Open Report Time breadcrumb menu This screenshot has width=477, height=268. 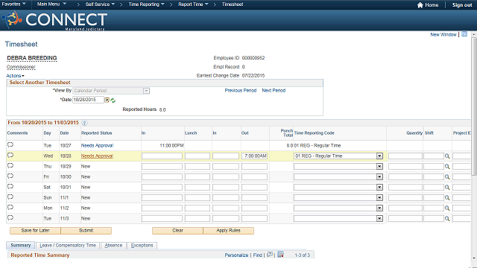(x=193, y=4)
